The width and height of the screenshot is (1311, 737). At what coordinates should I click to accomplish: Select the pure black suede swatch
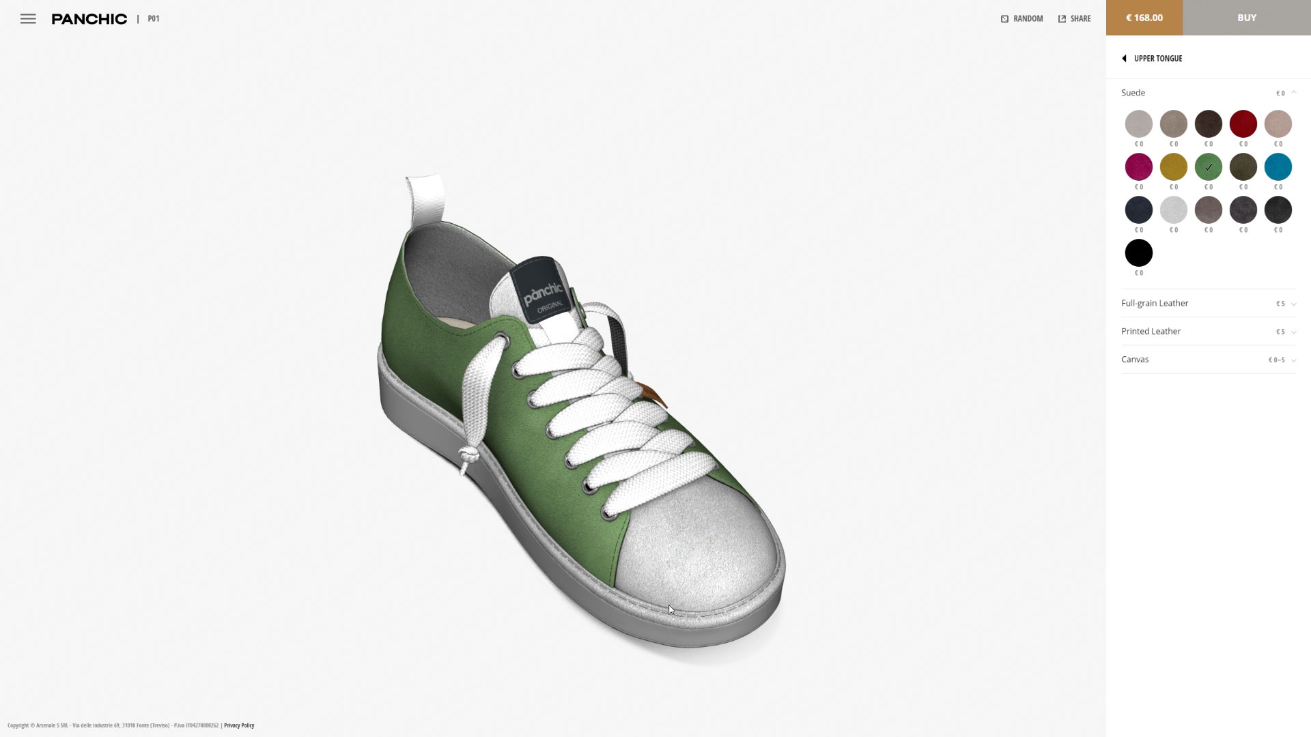click(x=1138, y=253)
